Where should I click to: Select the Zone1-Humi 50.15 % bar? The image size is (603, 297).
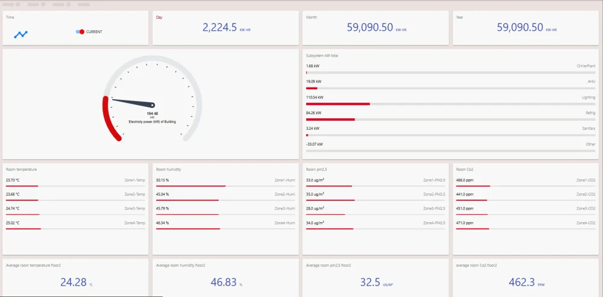(226, 186)
